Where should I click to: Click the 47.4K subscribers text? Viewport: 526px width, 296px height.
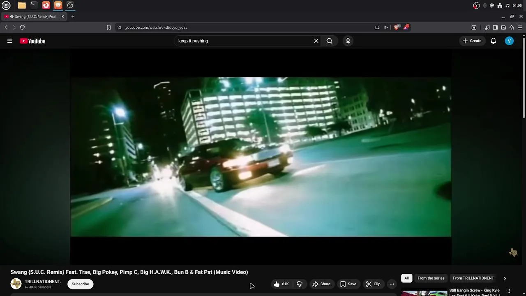click(x=38, y=287)
